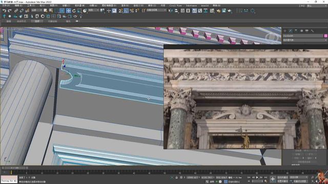The height and width of the screenshot is (184, 328).
Task: Toggle the Scene Explorer icon
Action: click(x=182, y=11)
